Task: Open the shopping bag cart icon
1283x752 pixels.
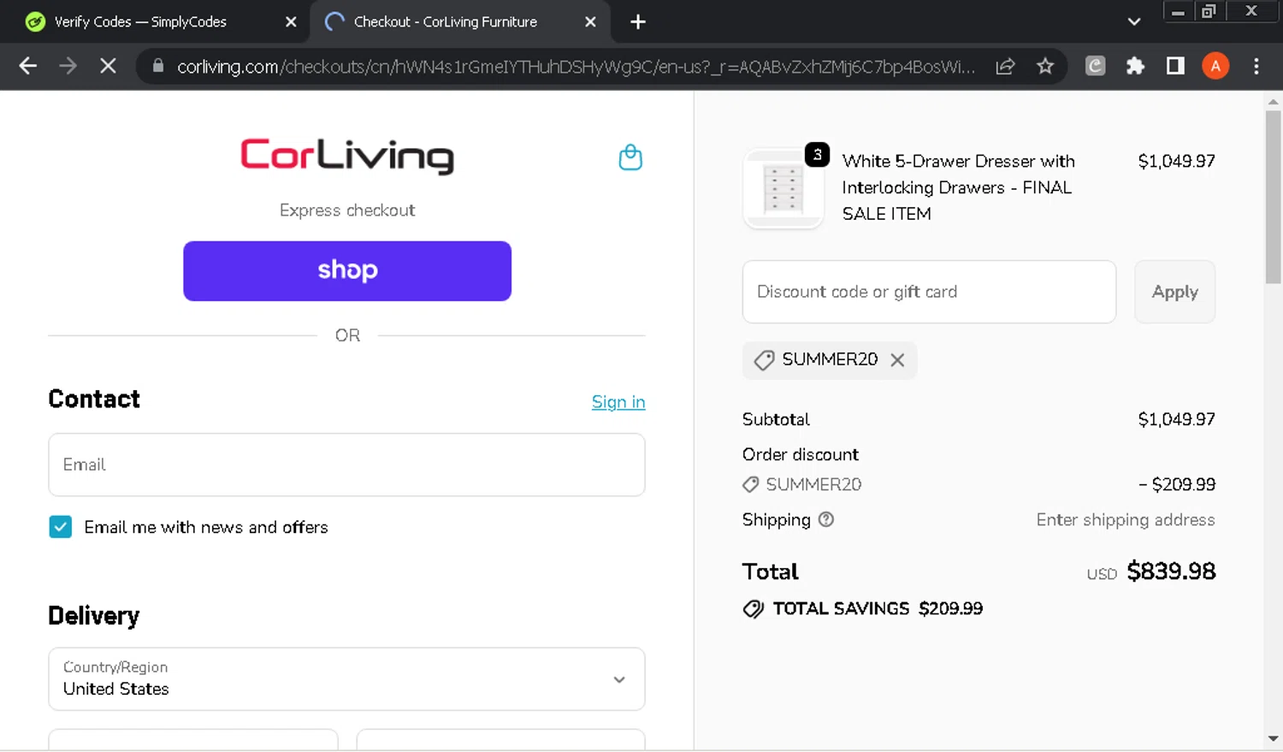Action: tap(630, 157)
